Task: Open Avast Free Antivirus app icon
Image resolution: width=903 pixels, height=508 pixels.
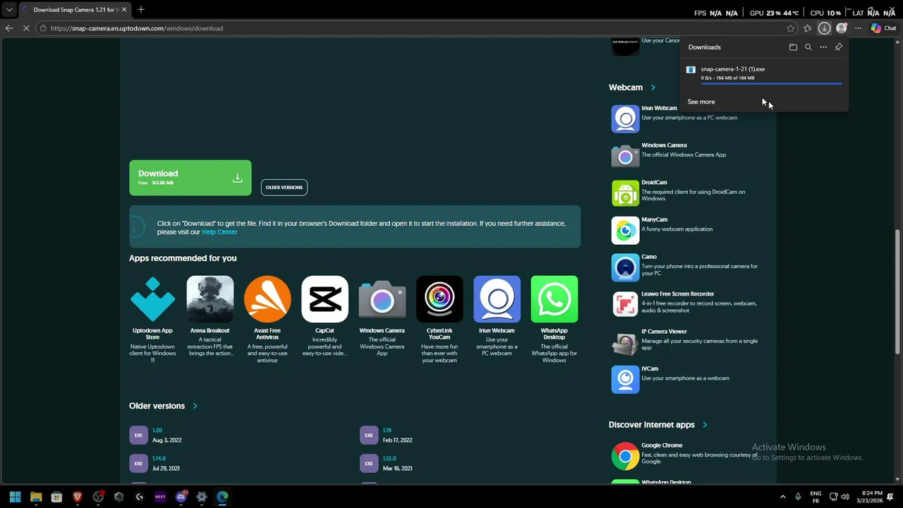Action: (267, 299)
